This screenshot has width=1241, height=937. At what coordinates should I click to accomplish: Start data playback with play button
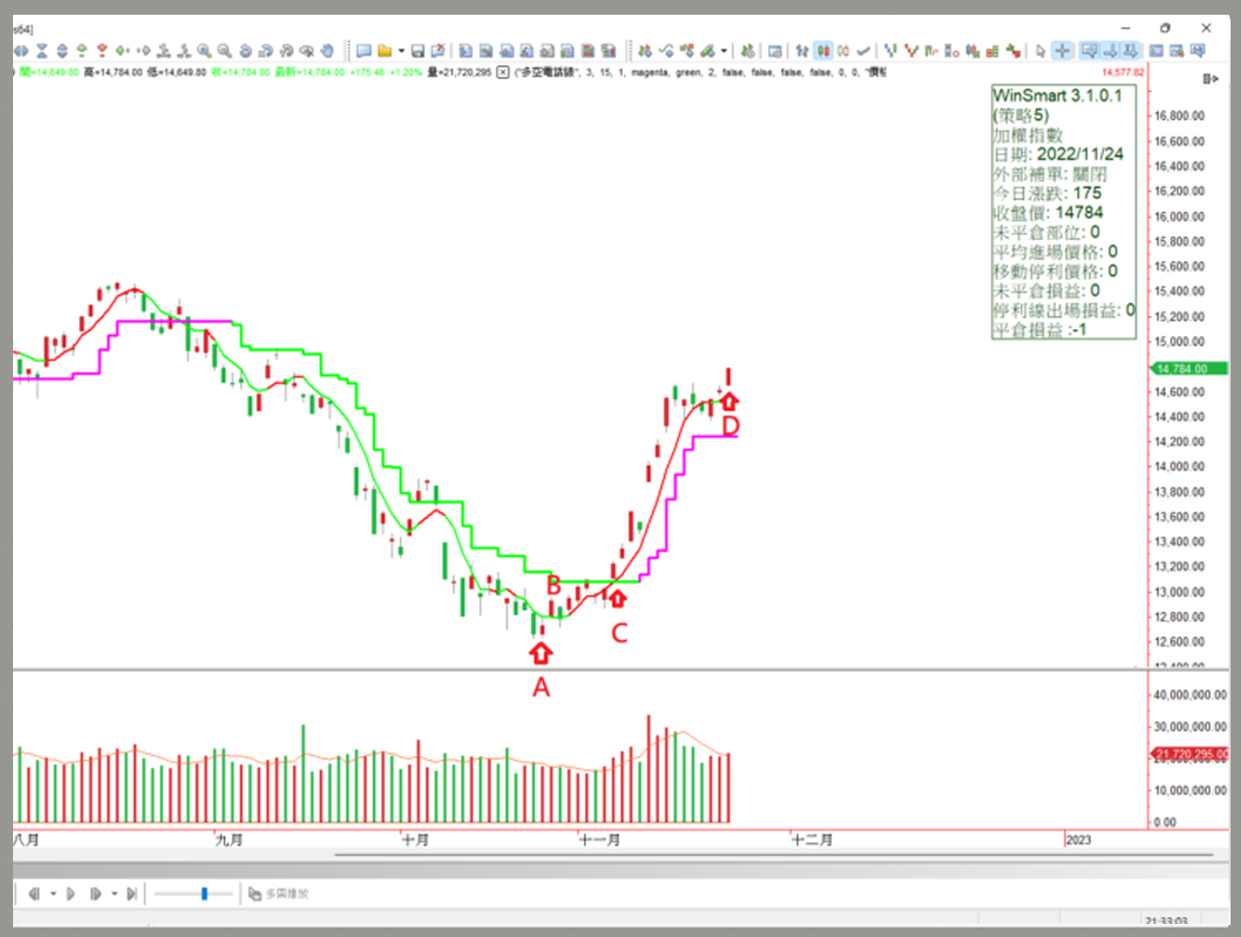tap(70, 893)
